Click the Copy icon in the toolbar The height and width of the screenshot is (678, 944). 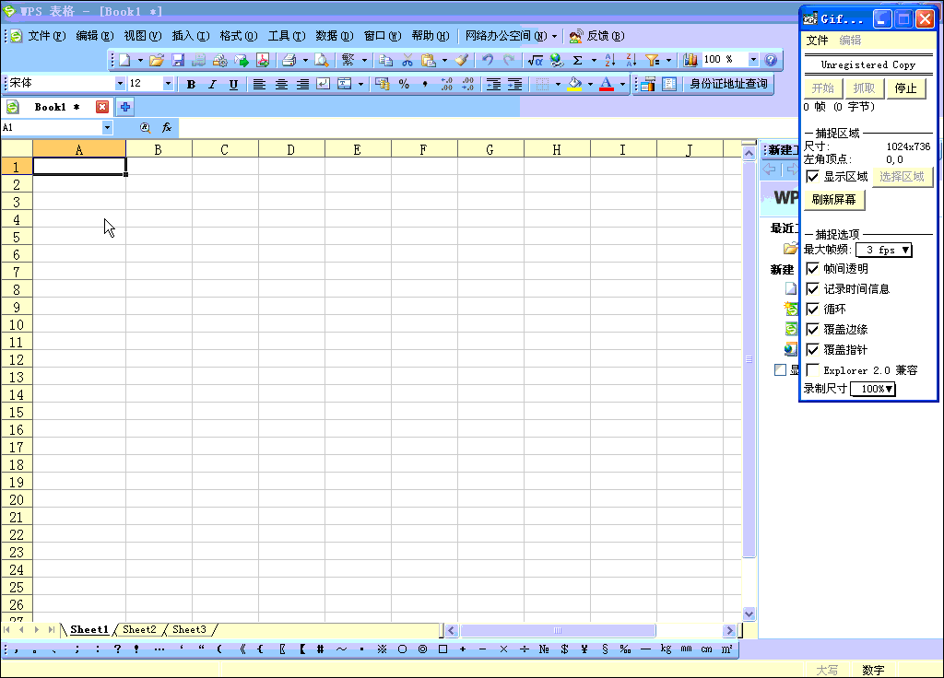pyautogui.click(x=386, y=60)
